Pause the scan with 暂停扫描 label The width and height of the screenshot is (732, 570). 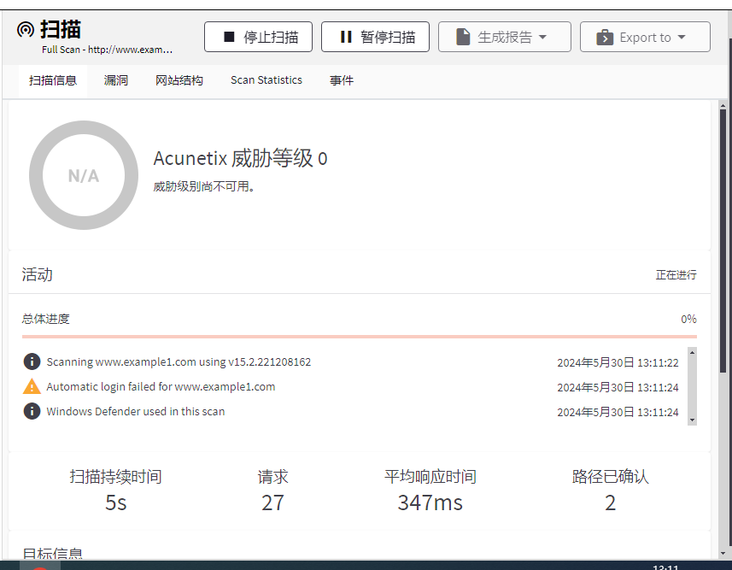[x=388, y=37]
